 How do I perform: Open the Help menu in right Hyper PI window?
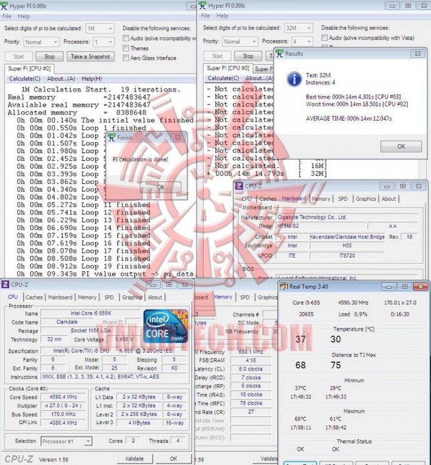tap(223, 15)
